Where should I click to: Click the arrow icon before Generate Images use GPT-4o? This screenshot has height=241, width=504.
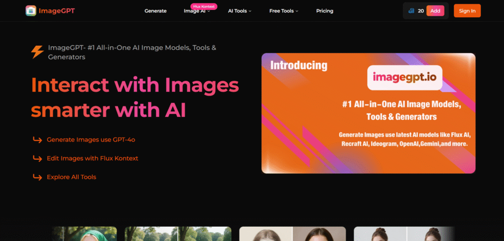[x=37, y=140]
